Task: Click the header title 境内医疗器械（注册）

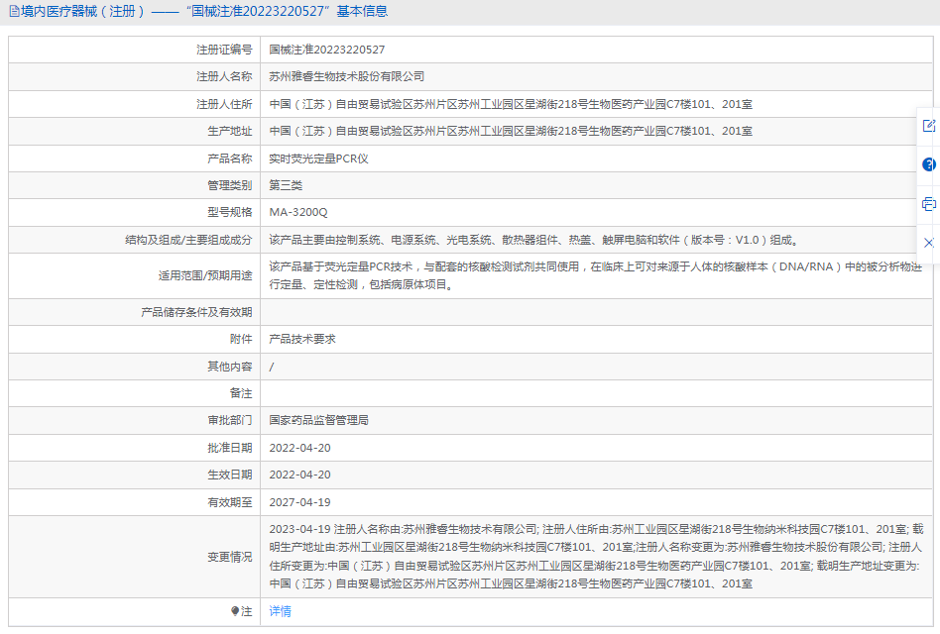Action: (x=82, y=11)
